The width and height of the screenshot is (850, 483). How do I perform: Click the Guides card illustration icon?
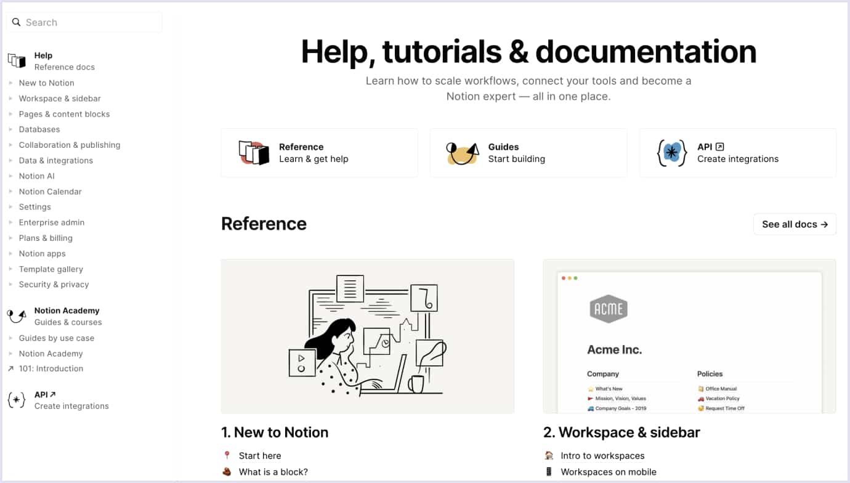463,153
